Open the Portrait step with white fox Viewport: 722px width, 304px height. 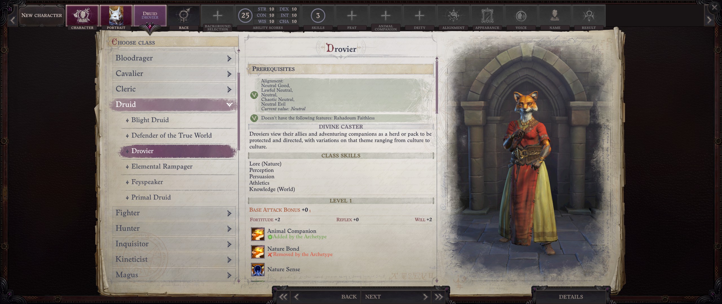116,15
